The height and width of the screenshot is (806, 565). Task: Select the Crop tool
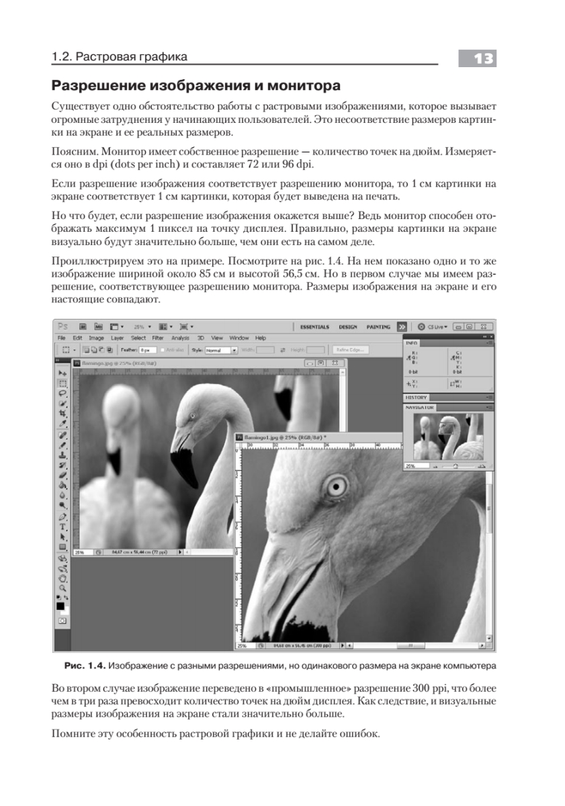(62, 414)
